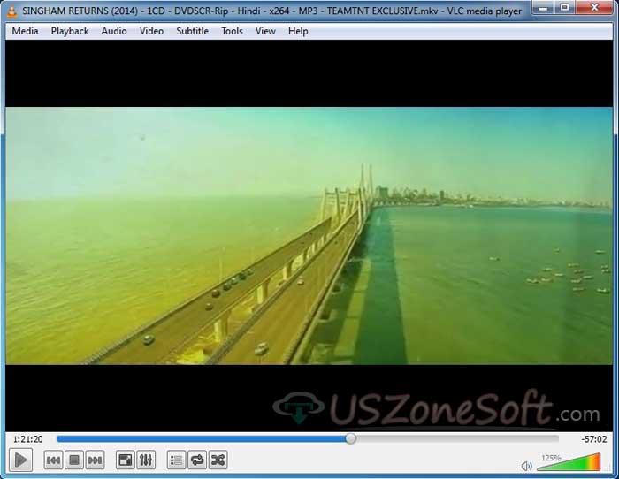Maximize the VLC window
The width and height of the screenshot is (619, 479).
click(565, 7)
